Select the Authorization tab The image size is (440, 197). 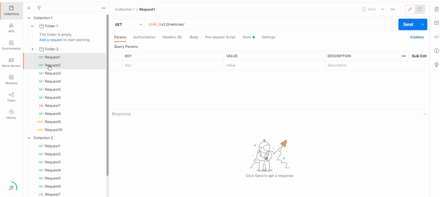pos(144,37)
